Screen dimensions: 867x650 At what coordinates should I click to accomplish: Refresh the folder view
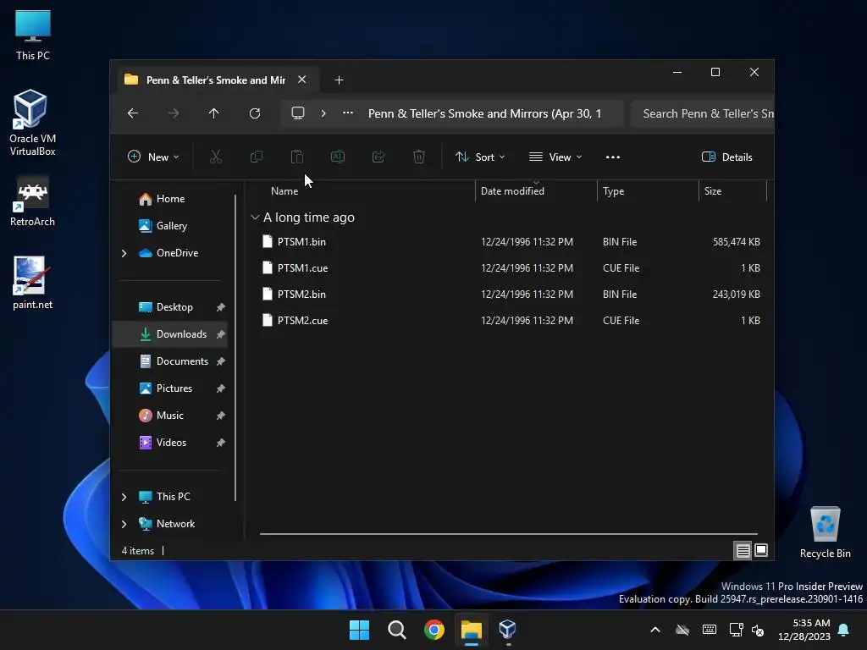pyautogui.click(x=254, y=113)
